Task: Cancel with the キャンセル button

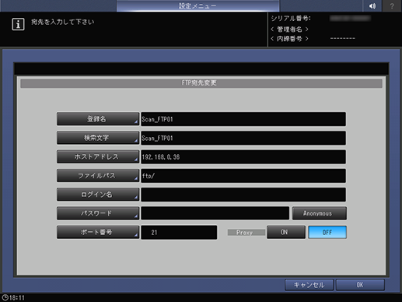Action: pyautogui.click(x=309, y=285)
